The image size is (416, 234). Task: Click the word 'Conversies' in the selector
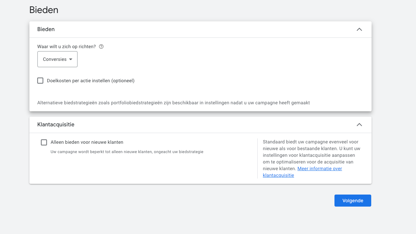click(x=54, y=59)
